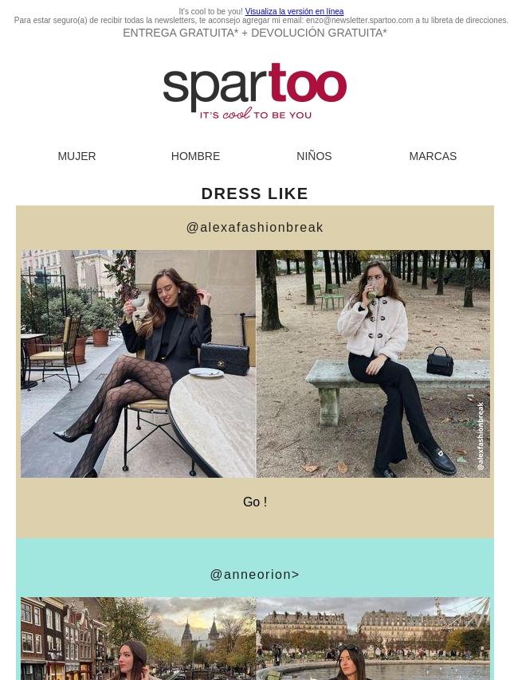View Amsterdam canal houses photo
The width and height of the screenshot is (510, 680).
(139, 639)
